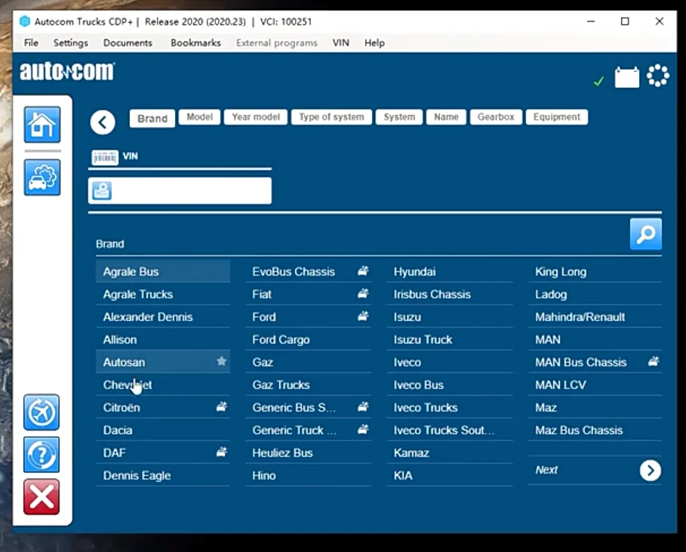Select KIA brand
The height and width of the screenshot is (552, 686).
[x=450, y=476]
